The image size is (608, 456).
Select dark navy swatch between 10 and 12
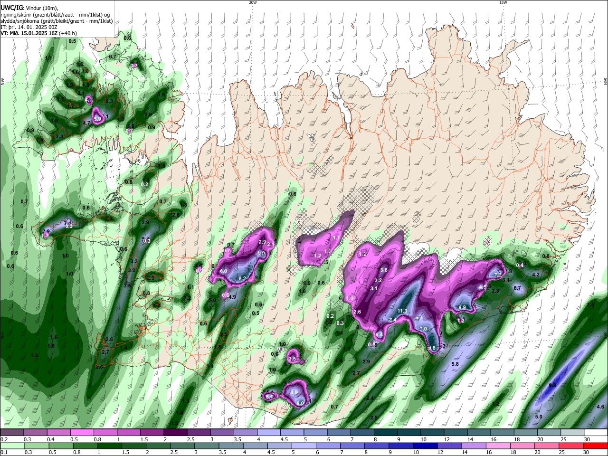pos(425,446)
